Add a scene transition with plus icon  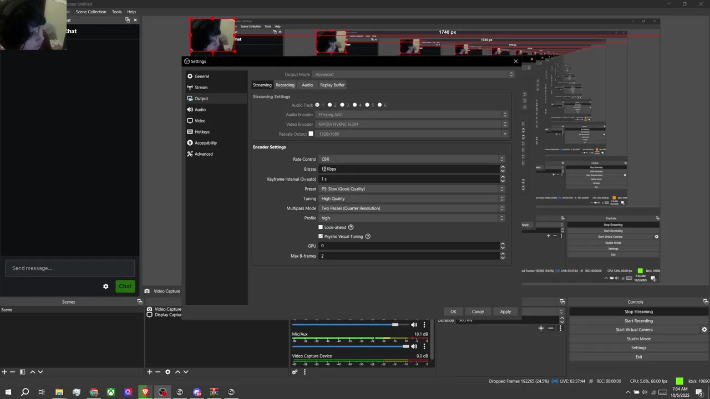click(x=541, y=328)
